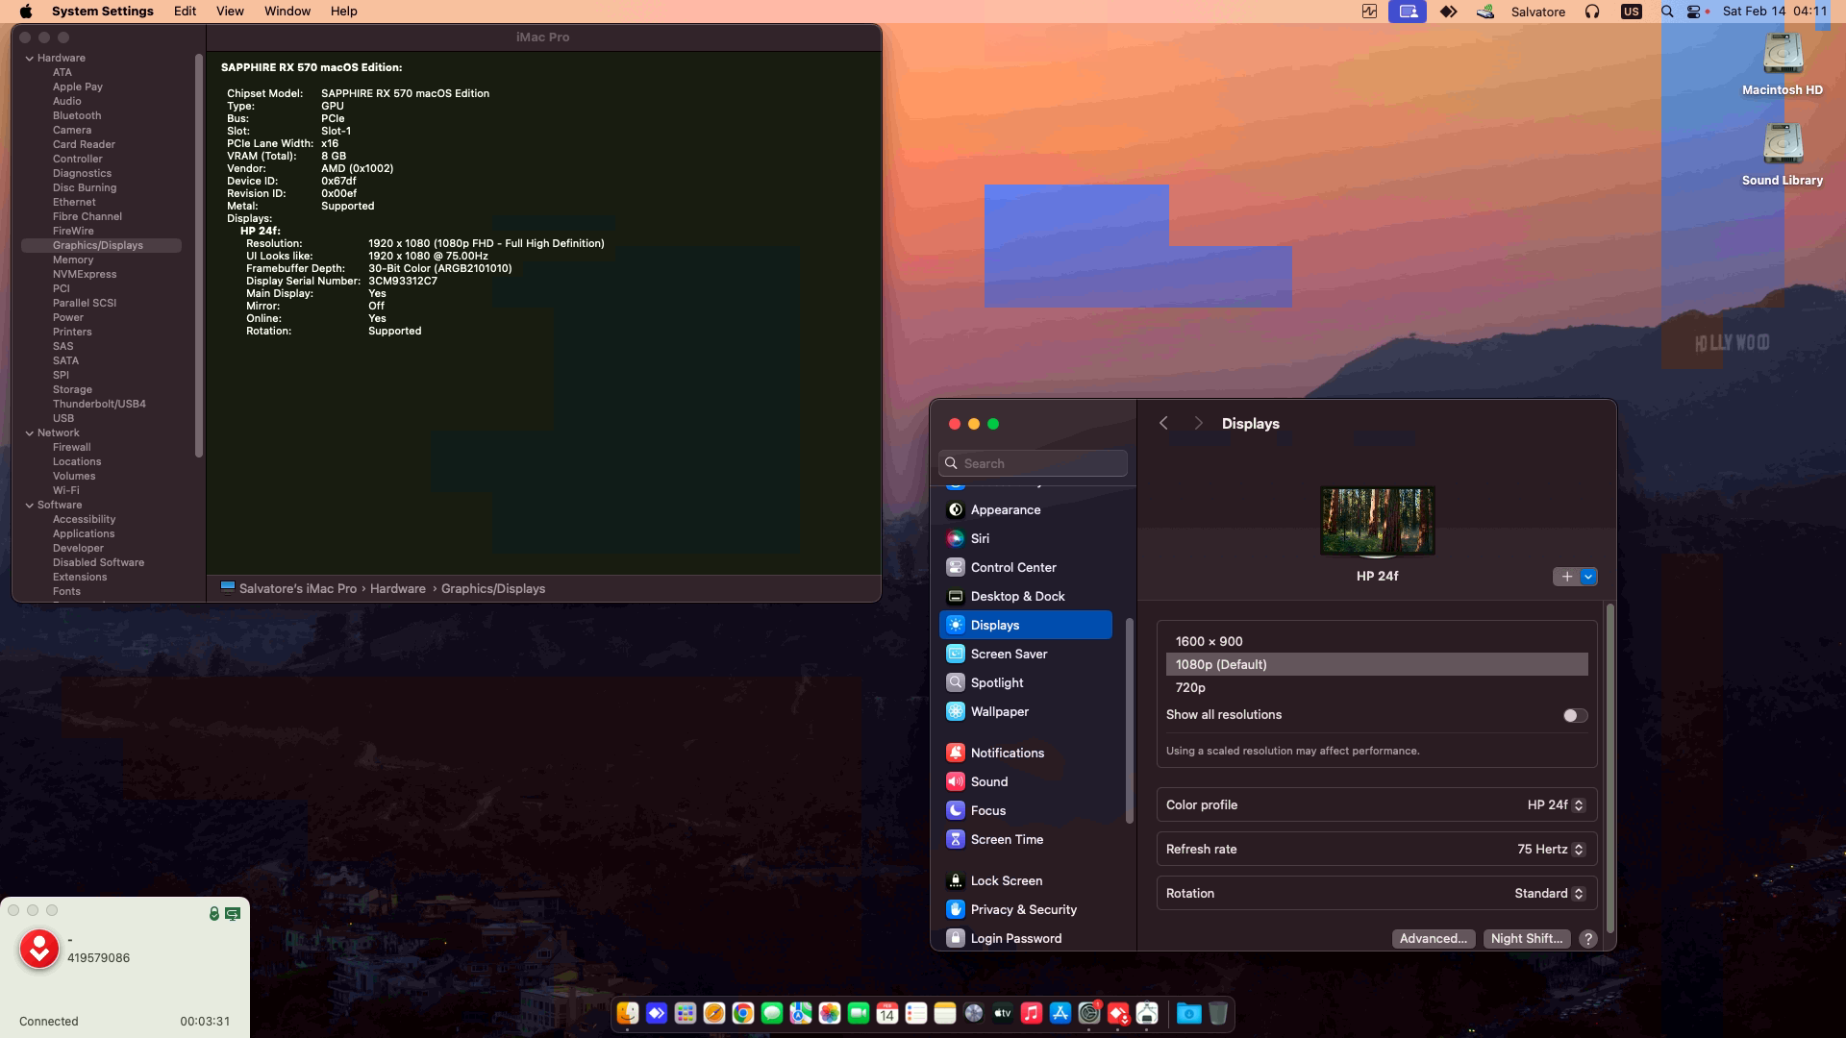Open Displays help question mark button
The height and width of the screenshot is (1038, 1846).
[x=1588, y=939]
